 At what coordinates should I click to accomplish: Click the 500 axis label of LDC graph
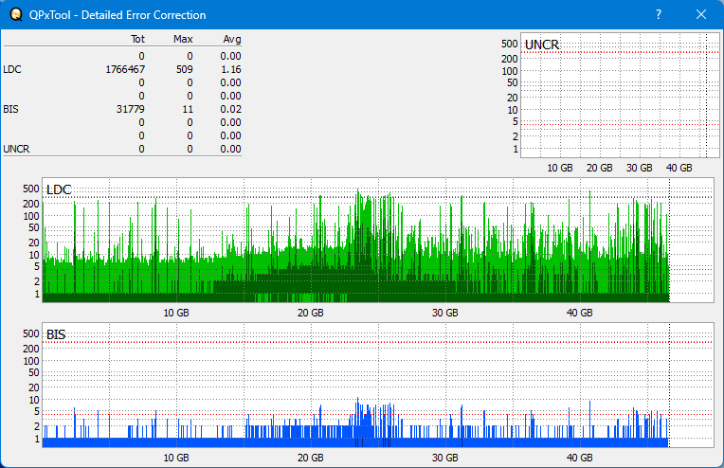click(x=31, y=189)
